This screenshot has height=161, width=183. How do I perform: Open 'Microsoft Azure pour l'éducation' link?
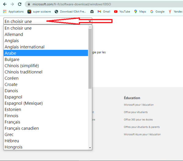click(142, 134)
